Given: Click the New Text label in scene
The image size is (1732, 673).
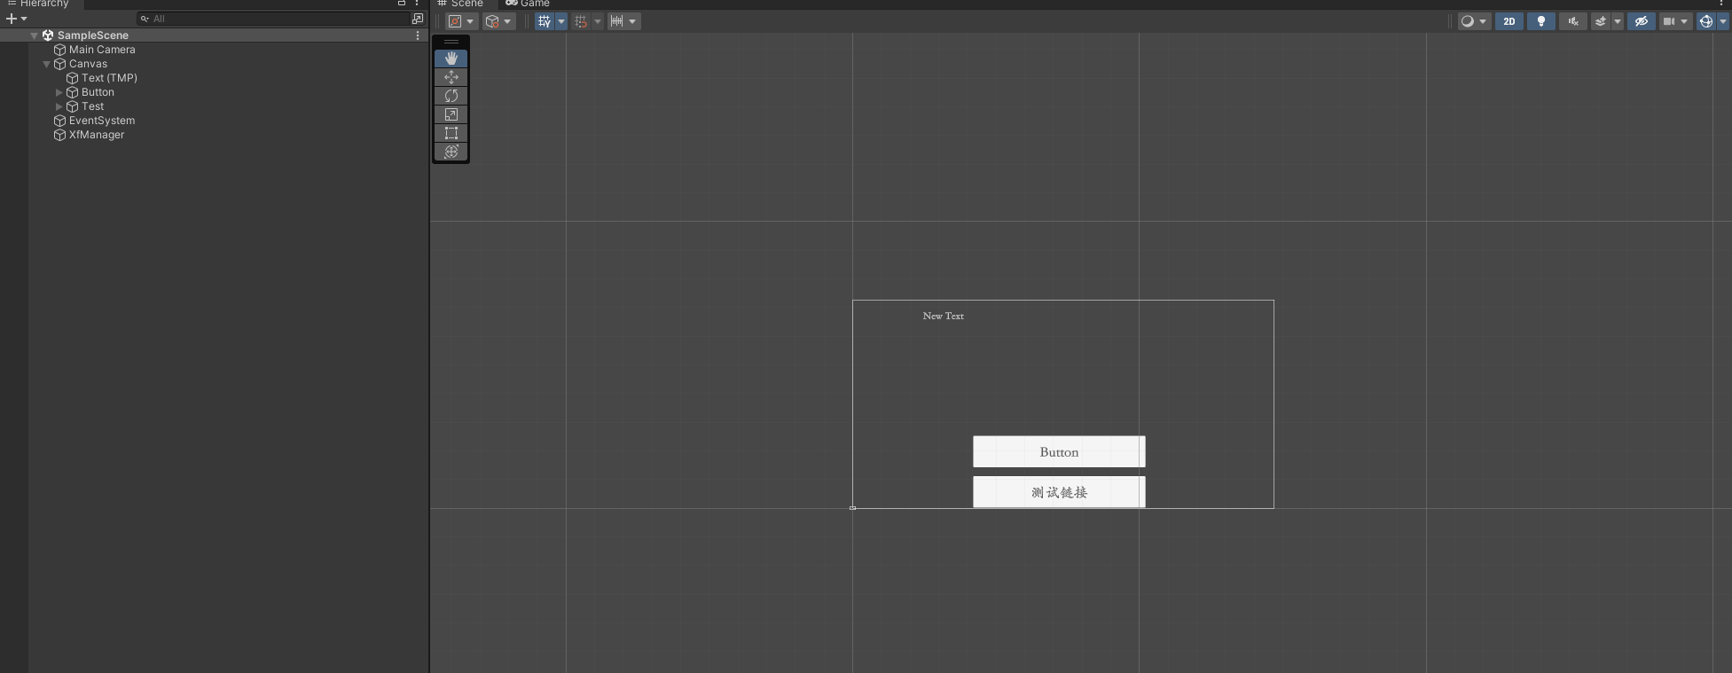Looking at the screenshot, I should (943, 316).
